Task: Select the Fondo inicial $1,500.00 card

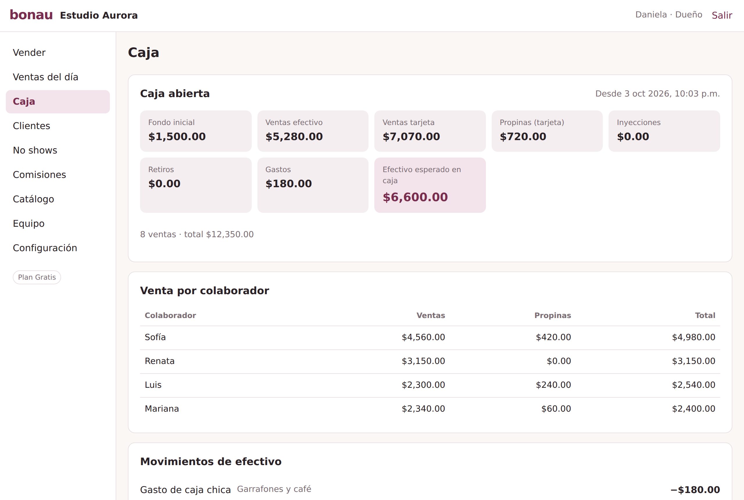Action: tap(196, 131)
